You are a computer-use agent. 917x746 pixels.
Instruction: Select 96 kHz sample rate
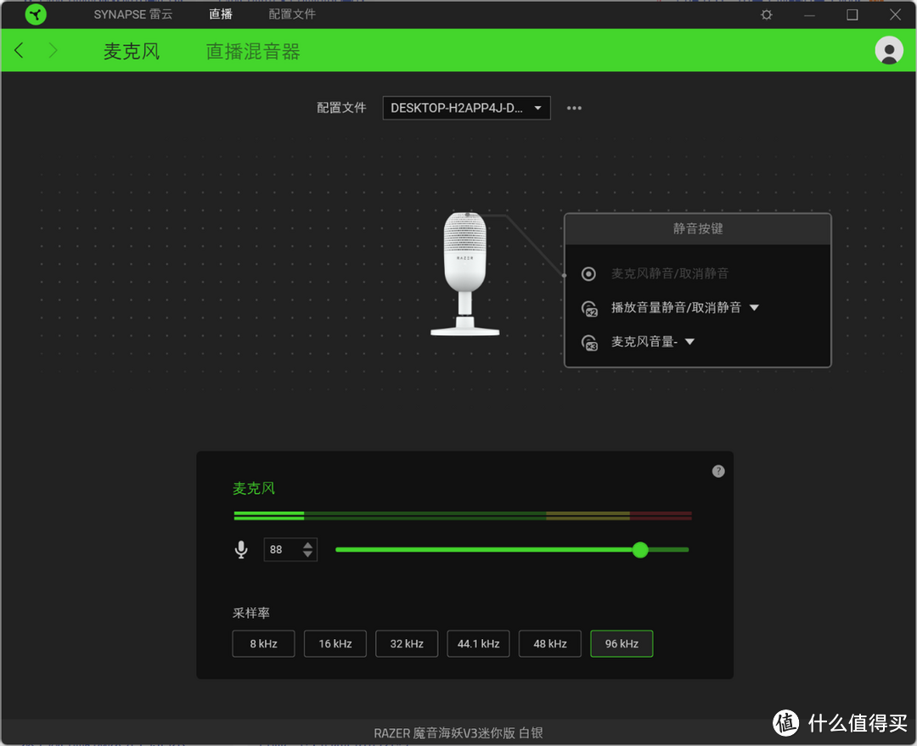click(622, 643)
